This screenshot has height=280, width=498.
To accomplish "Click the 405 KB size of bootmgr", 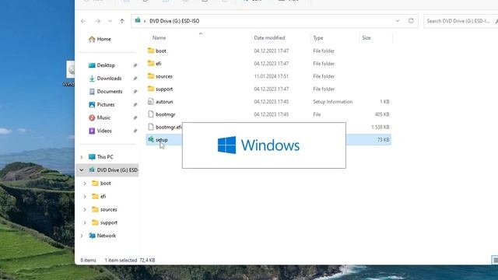I will [x=382, y=114].
